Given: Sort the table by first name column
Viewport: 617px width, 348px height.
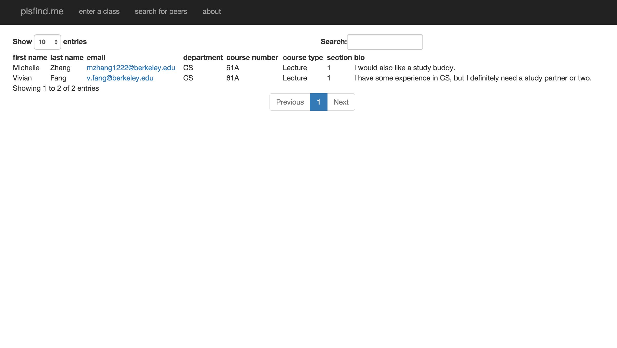Looking at the screenshot, I should (x=30, y=58).
